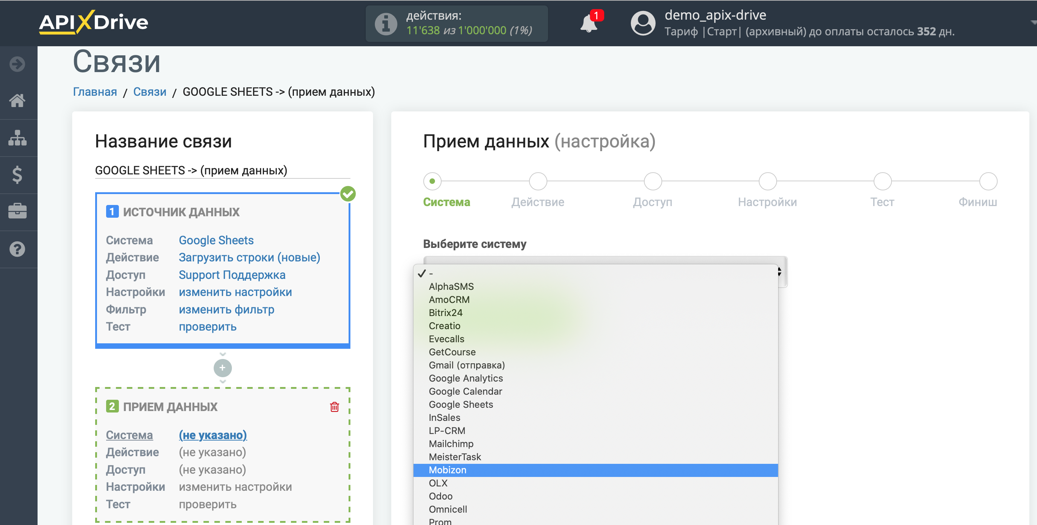
Task: Select the blank dash option in the list
Action: click(595, 273)
